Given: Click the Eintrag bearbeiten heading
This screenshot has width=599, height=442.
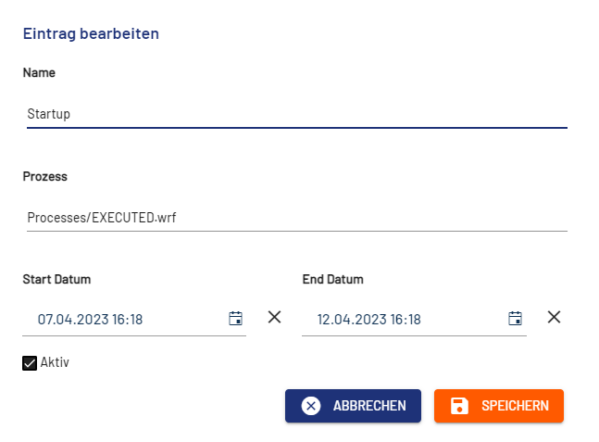Looking at the screenshot, I should point(91,33).
